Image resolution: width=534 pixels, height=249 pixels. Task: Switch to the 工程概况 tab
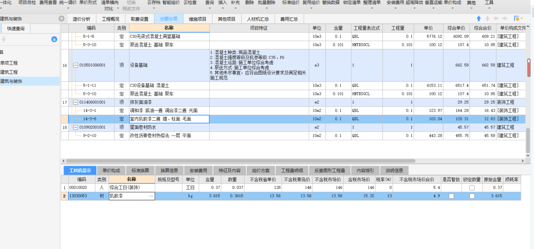pos(110,19)
